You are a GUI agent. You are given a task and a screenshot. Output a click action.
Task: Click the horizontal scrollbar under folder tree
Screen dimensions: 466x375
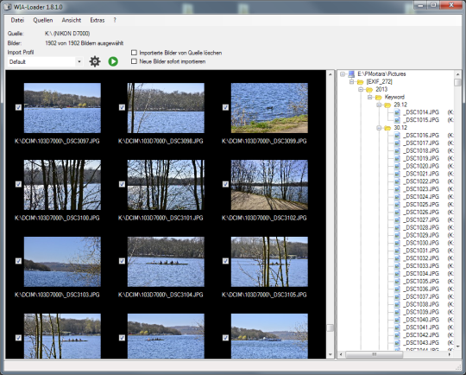(x=395, y=354)
